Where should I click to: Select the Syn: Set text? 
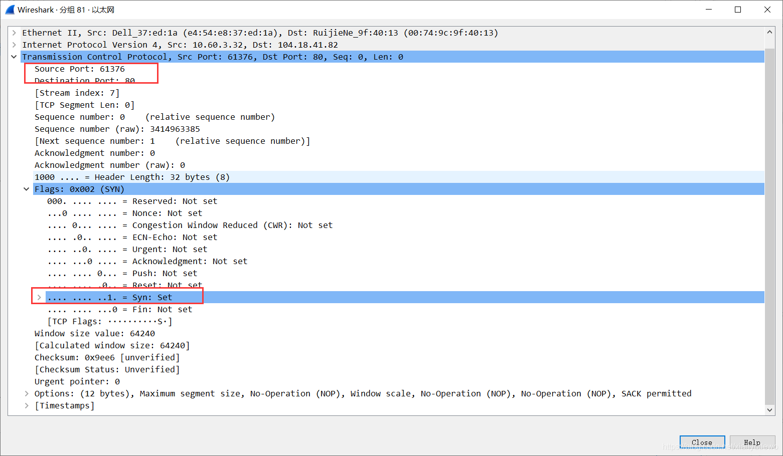tap(152, 297)
